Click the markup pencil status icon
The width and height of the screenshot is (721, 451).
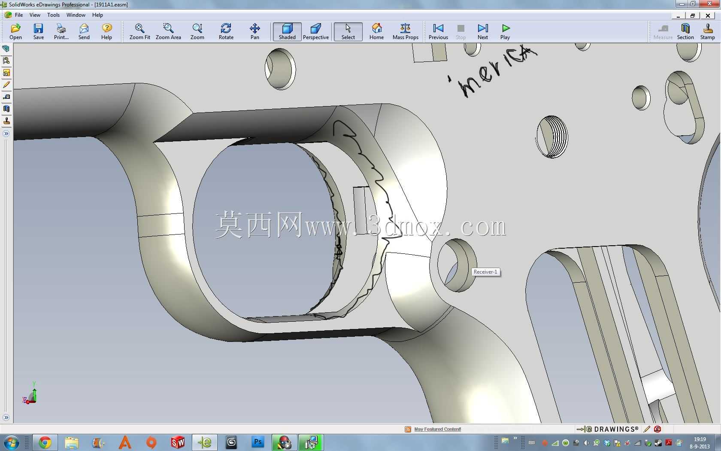(x=647, y=429)
